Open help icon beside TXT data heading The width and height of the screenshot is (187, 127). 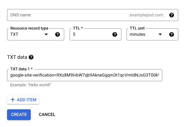[x=31, y=57]
